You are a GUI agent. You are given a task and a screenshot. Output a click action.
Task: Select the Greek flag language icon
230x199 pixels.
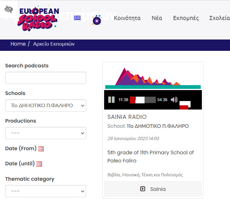77,18
